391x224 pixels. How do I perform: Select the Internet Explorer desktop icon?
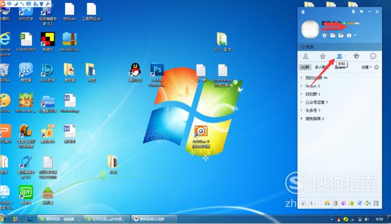[x=5, y=44]
